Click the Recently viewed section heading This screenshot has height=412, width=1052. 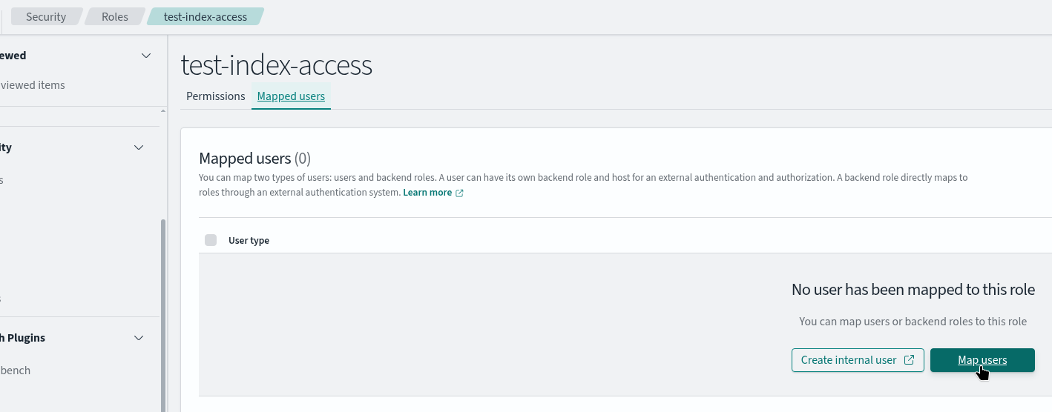[13, 56]
